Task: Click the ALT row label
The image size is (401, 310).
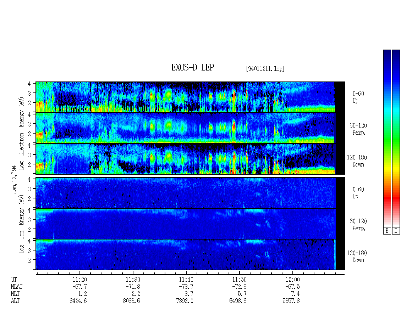Action: pyautogui.click(x=15, y=301)
